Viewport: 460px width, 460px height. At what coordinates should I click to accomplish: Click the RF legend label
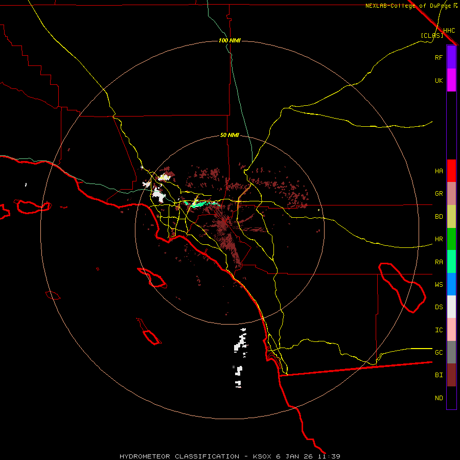(439, 57)
